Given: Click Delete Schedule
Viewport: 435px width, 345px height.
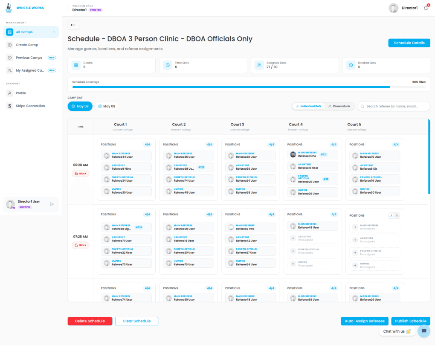Looking at the screenshot, I should click(x=90, y=321).
